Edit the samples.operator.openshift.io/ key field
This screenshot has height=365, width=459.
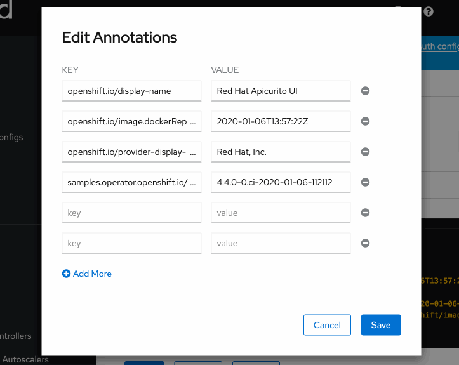click(131, 182)
